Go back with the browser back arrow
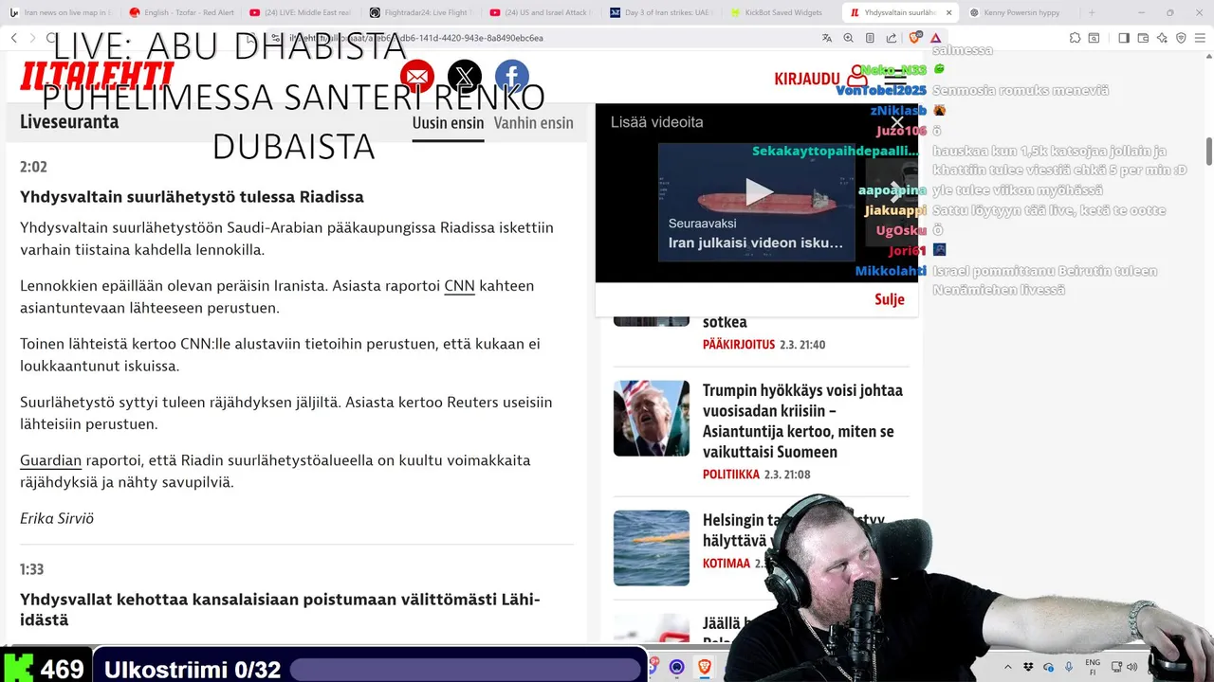 (14, 38)
